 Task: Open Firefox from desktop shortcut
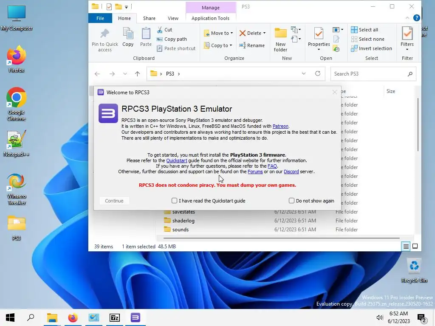(17, 59)
